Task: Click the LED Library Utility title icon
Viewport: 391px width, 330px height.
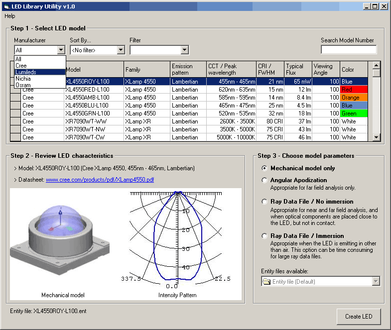Action: 6,7
